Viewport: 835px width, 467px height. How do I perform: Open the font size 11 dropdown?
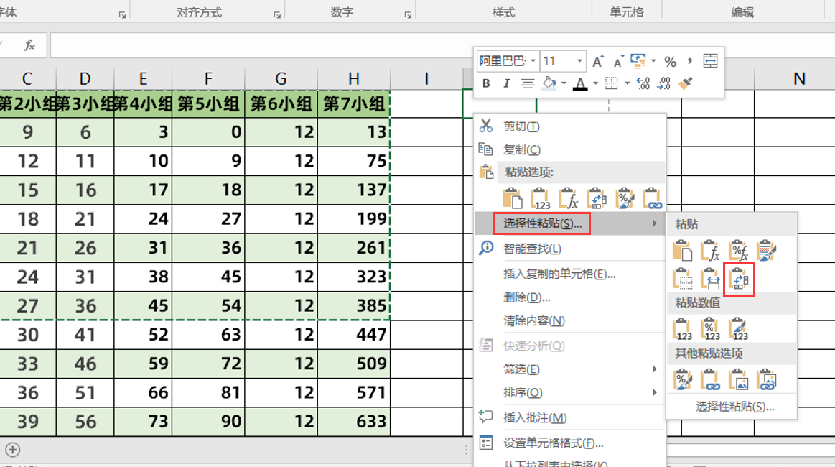579,61
